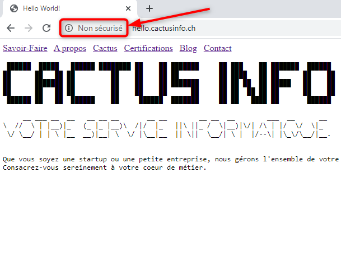
Task: Close the Hello World! tab
Action: point(128,8)
